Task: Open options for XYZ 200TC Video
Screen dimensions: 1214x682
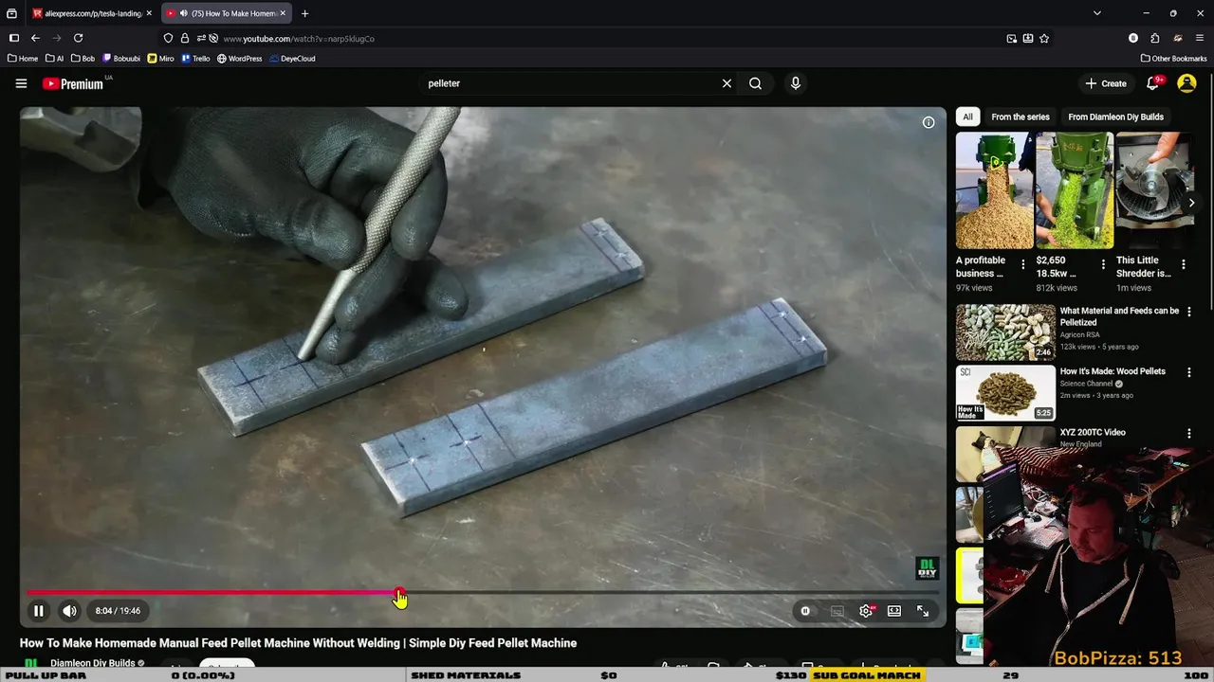Action: pos(1188,433)
